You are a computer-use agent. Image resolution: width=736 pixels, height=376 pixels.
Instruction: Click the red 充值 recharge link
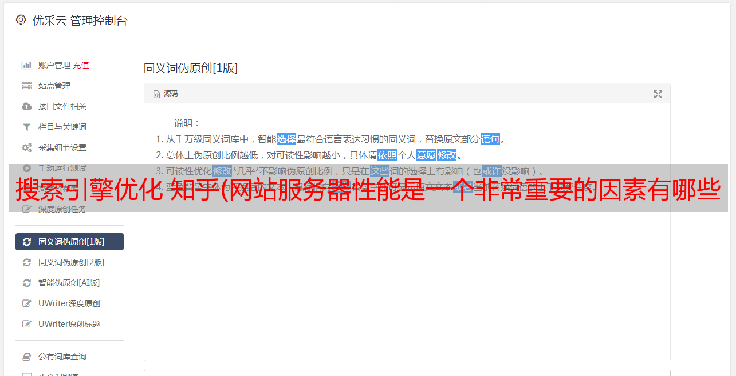pos(81,65)
